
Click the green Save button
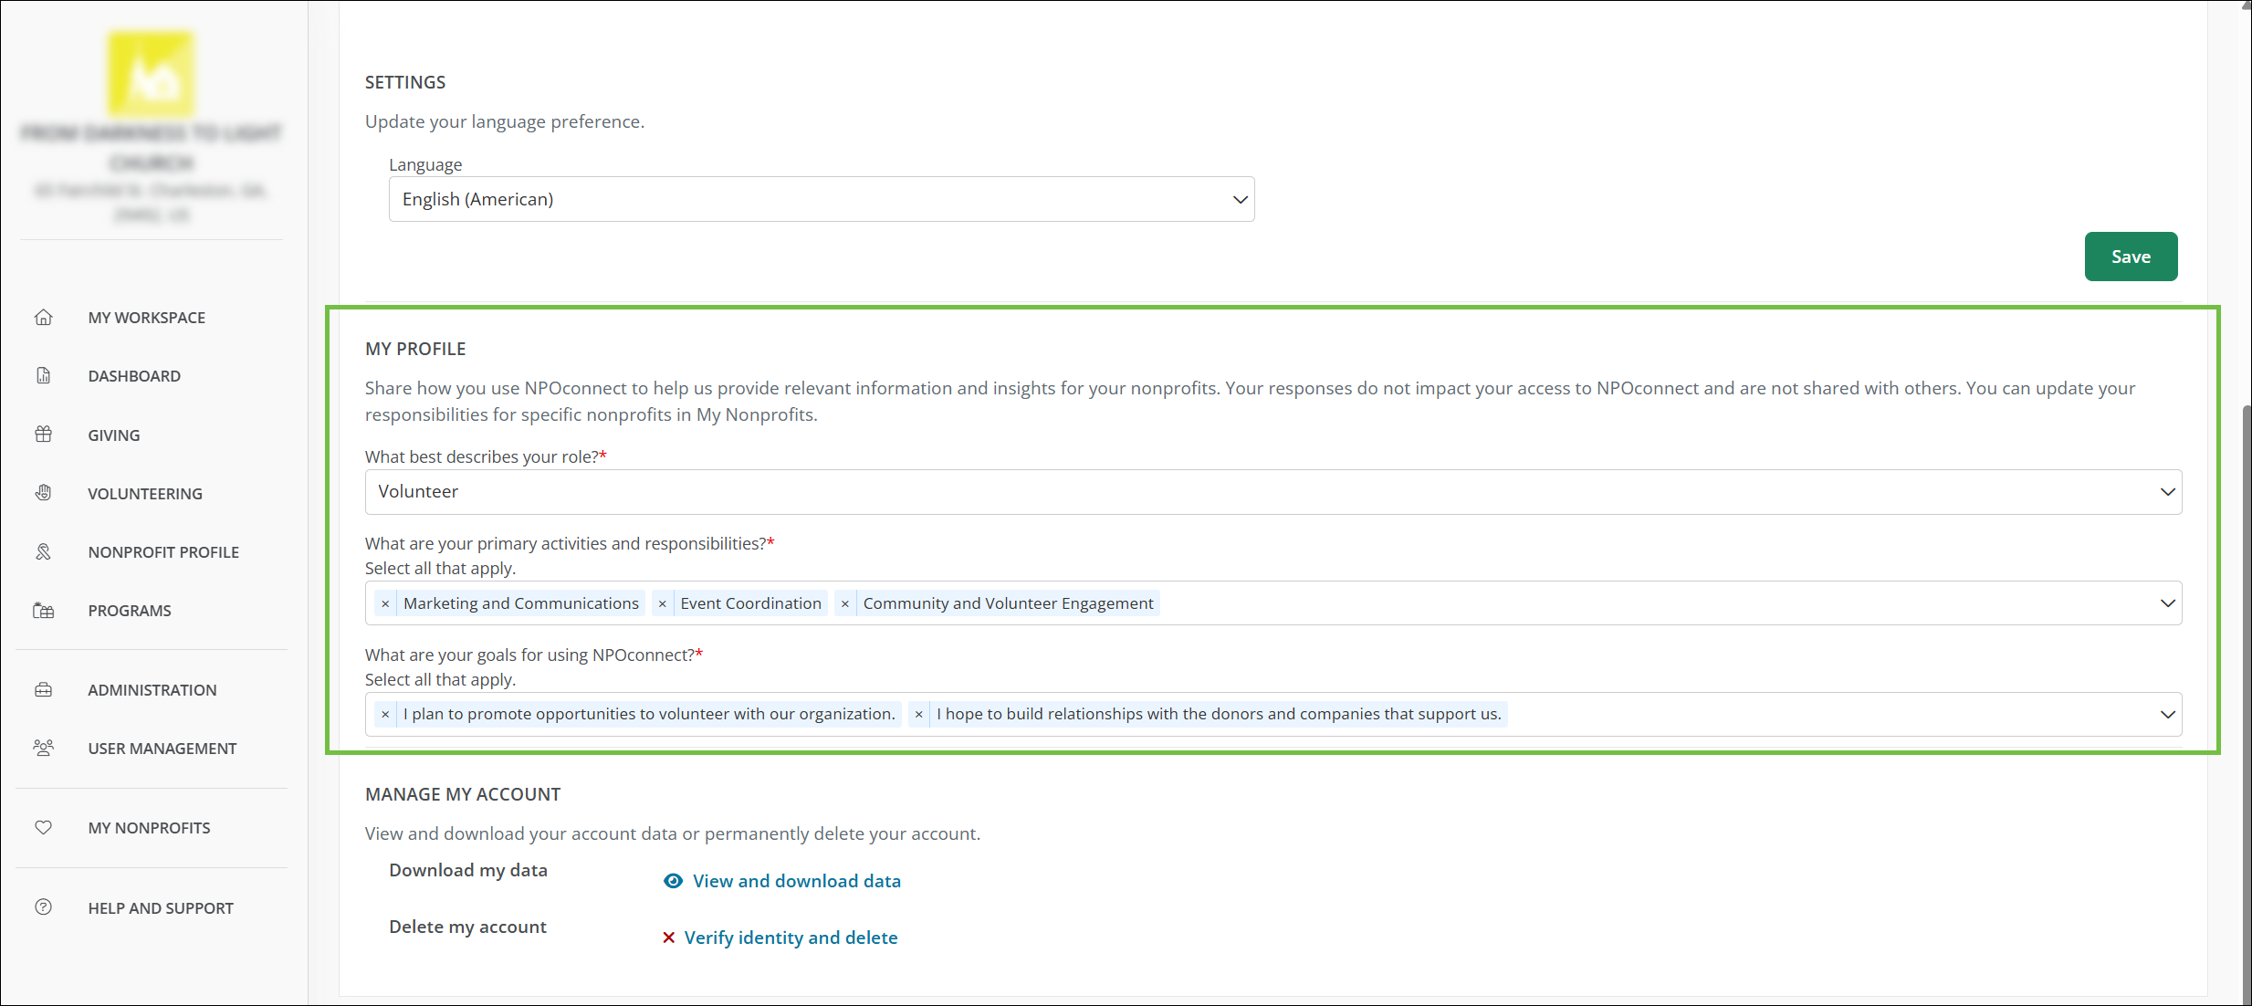click(2130, 257)
